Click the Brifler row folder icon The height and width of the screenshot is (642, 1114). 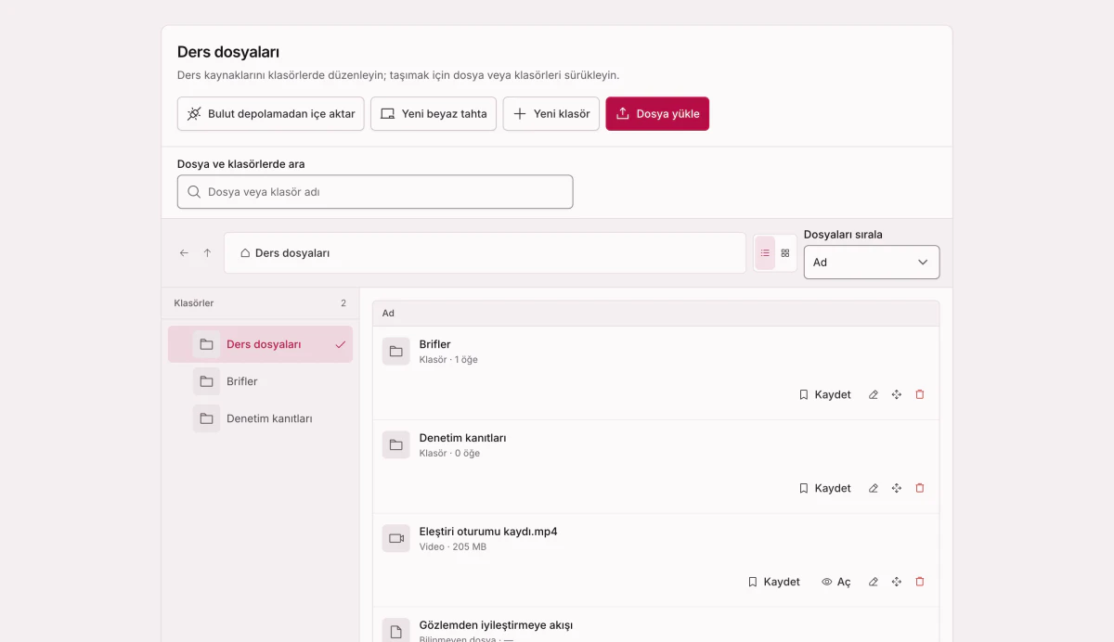coord(396,352)
